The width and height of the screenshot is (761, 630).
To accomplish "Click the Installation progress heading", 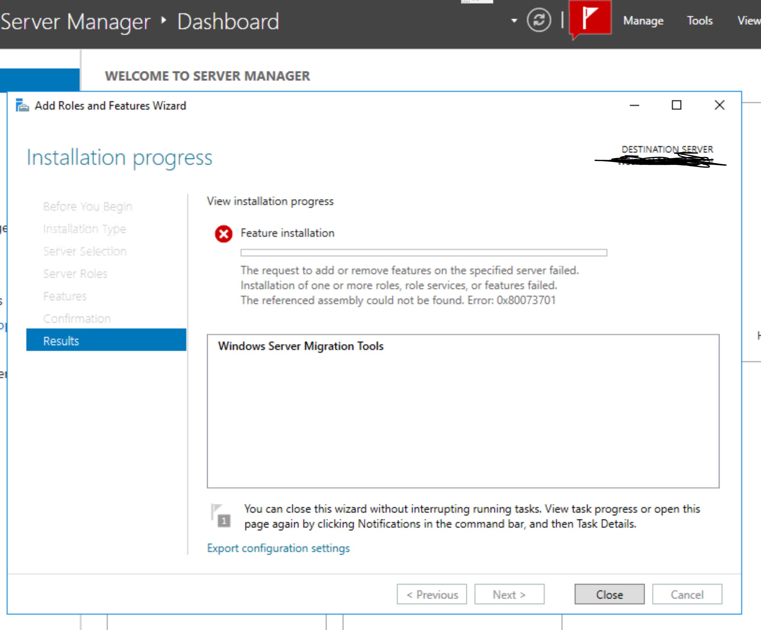I will [x=120, y=158].
